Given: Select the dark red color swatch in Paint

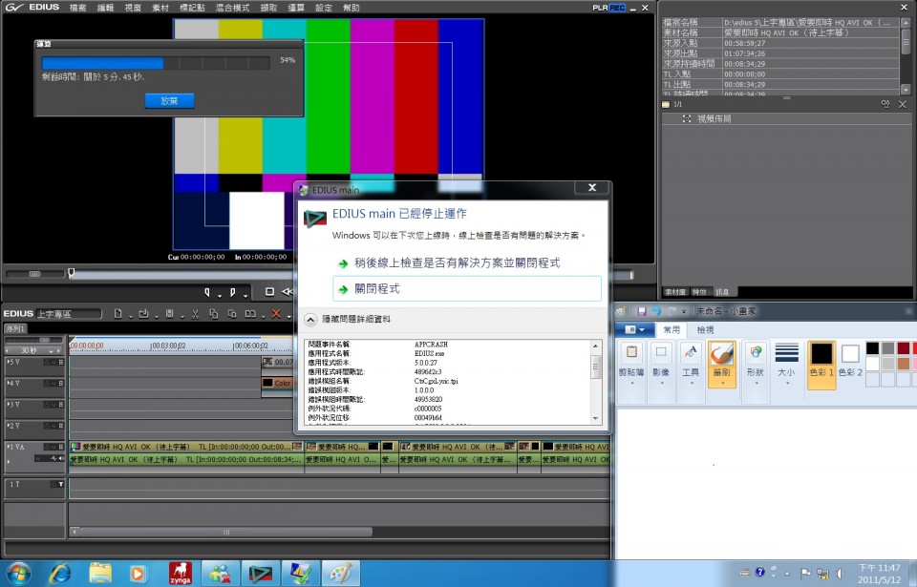Looking at the screenshot, I should (903, 347).
